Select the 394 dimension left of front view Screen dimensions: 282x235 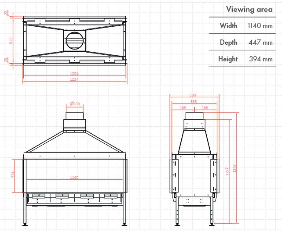13,175
